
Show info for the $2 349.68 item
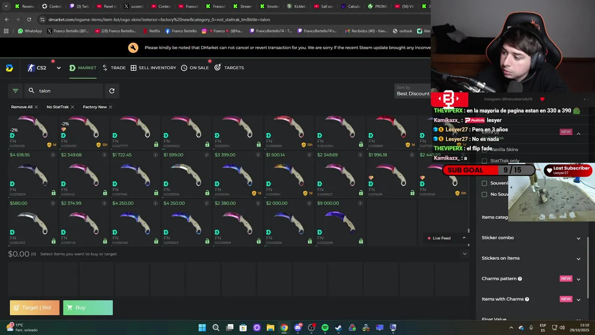coord(104,155)
